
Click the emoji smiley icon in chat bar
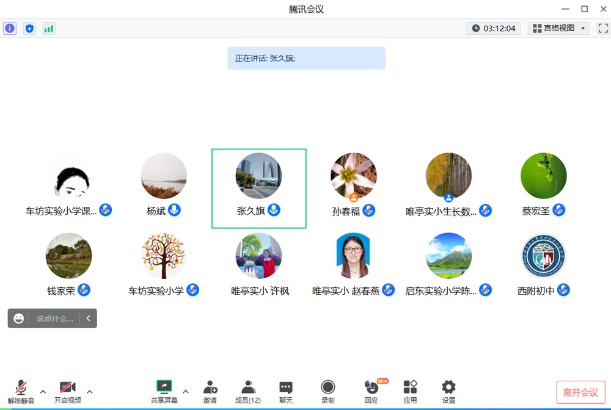coord(19,318)
